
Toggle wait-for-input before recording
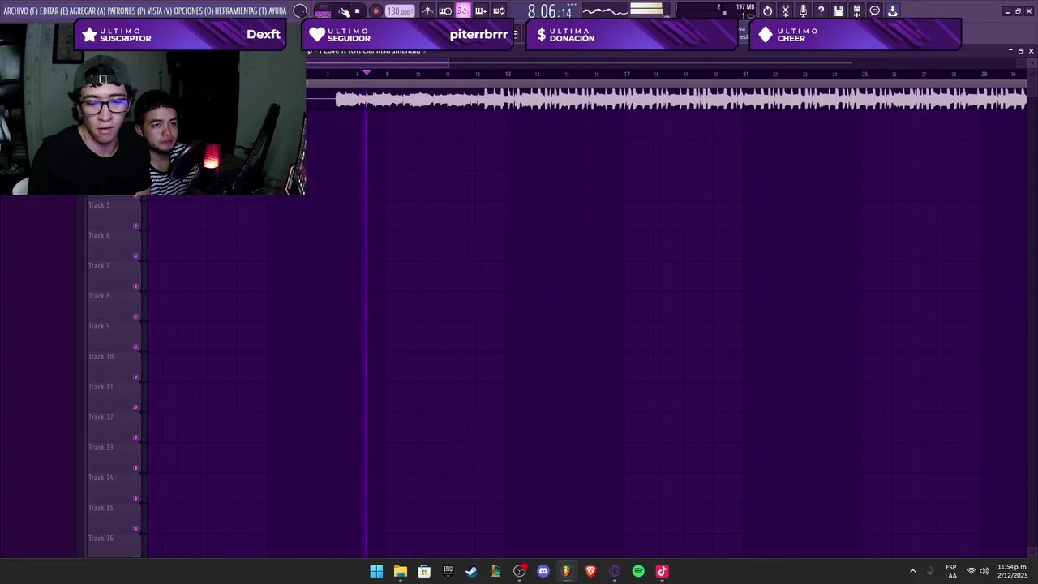(445, 11)
